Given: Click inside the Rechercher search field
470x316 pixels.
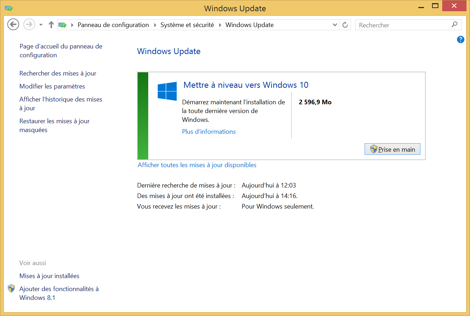Looking at the screenshot, I should pyautogui.click(x=403, y=25).
